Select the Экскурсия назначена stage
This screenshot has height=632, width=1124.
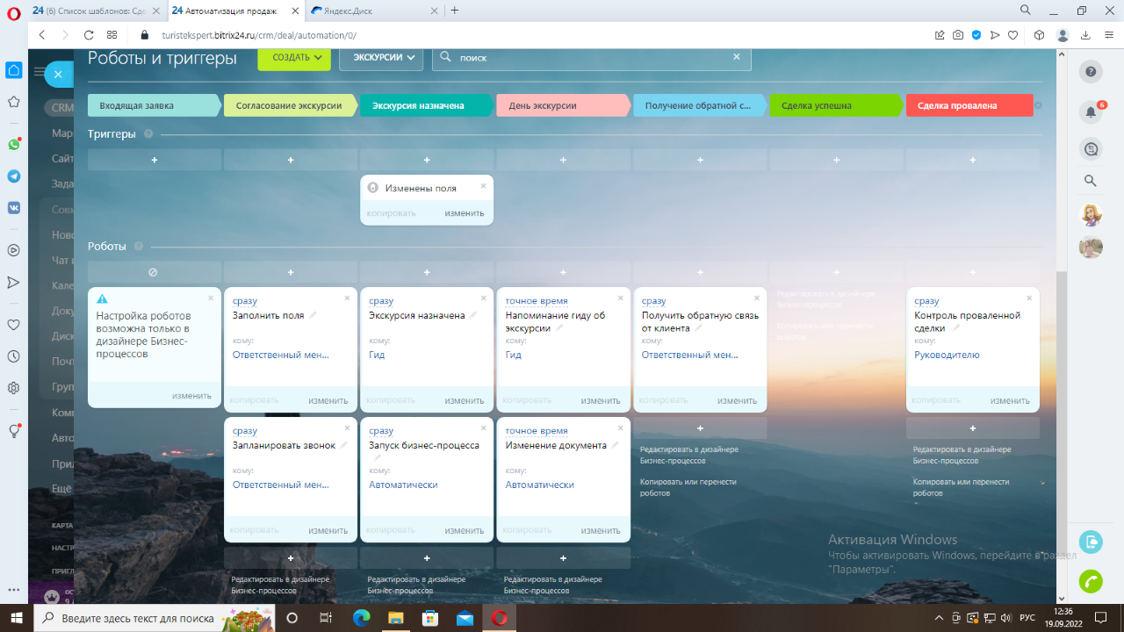click(x=426, y=105)
